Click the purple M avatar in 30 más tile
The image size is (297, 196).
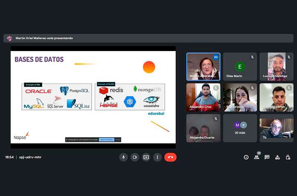[237, 125]
